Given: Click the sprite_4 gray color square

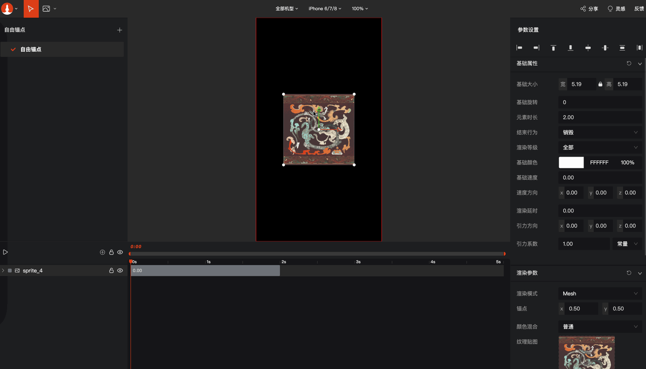Looking at the screenshot, I should (x=10, y=270).
